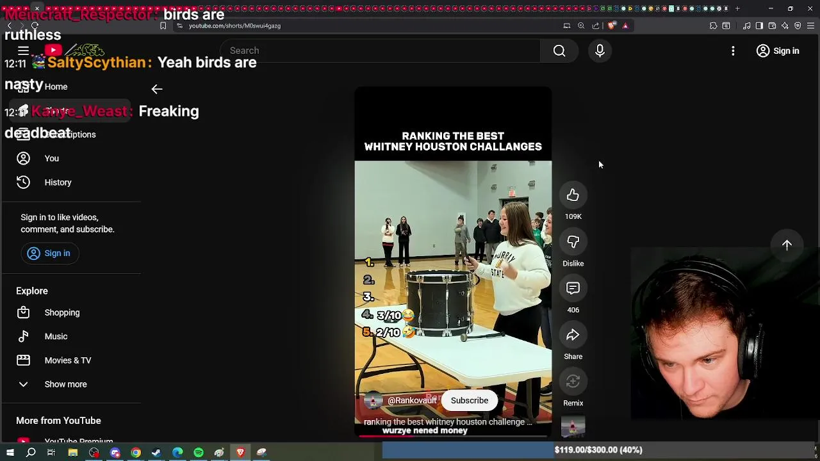Image resolution: width=820 pixels, height=461 pixels.
Task: Click the magnifier search button
Action: pos(559,51)
